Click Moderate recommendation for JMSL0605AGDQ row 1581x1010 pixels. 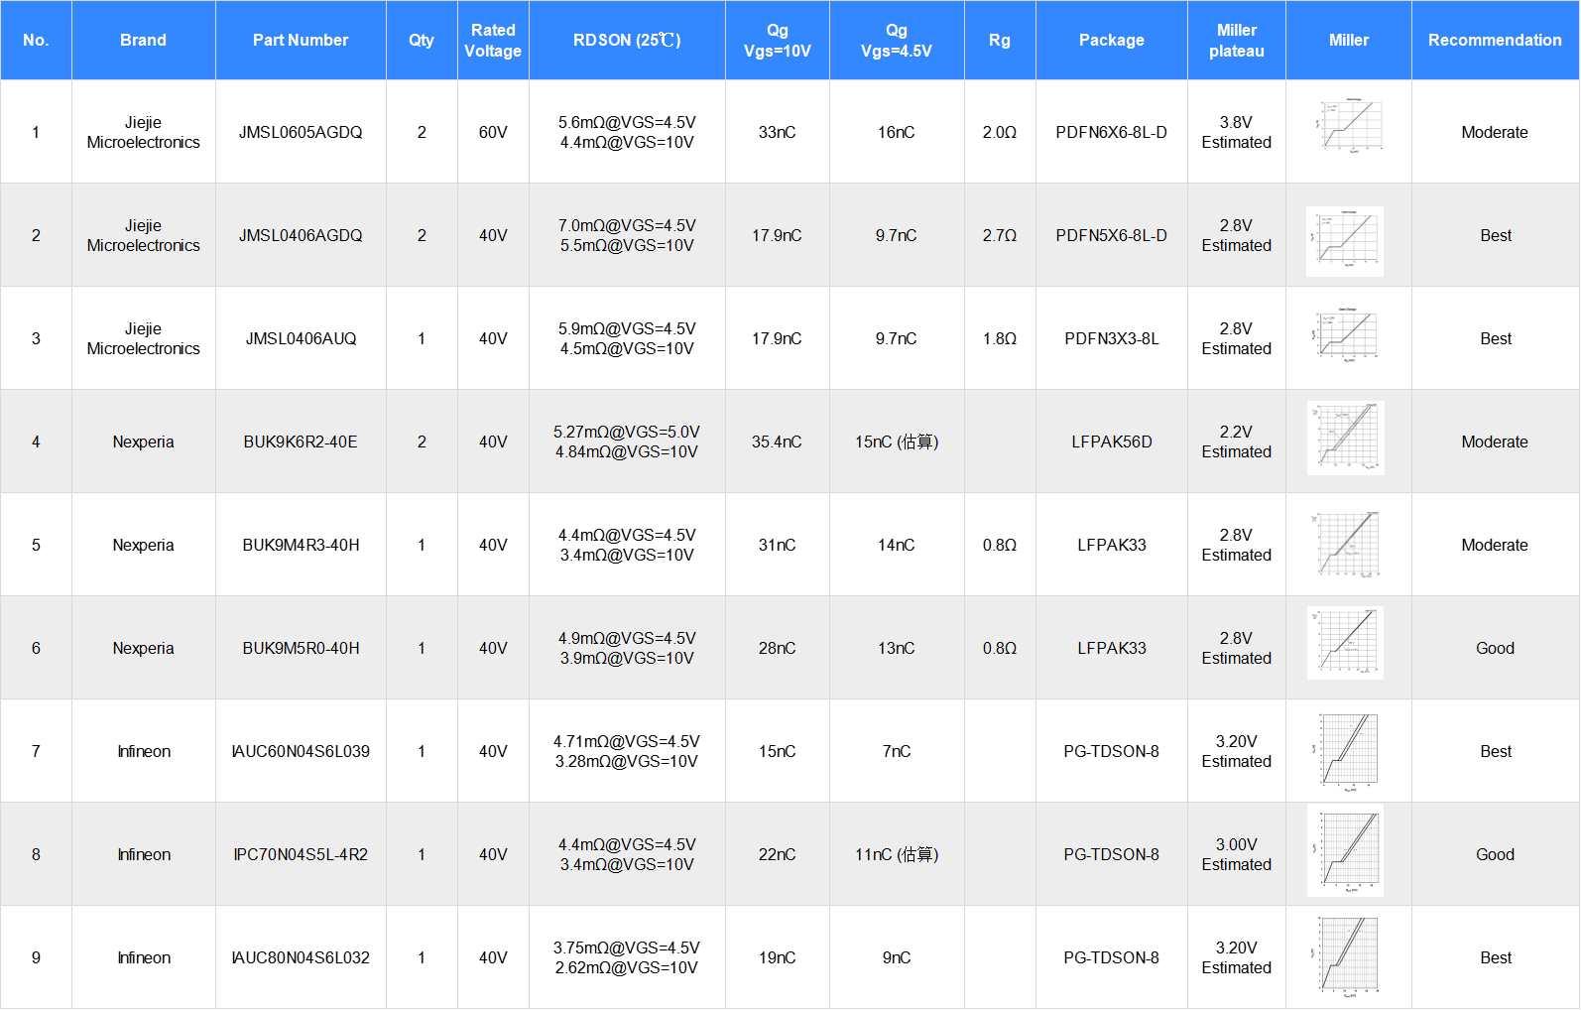coord(1495,132)
